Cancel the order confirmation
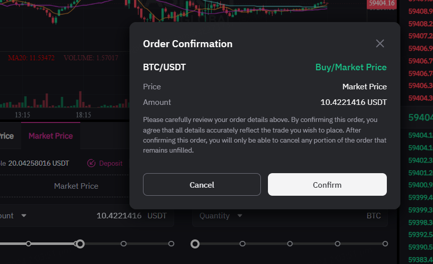Viewport: 433px width, 264px height. coord(202,185)
